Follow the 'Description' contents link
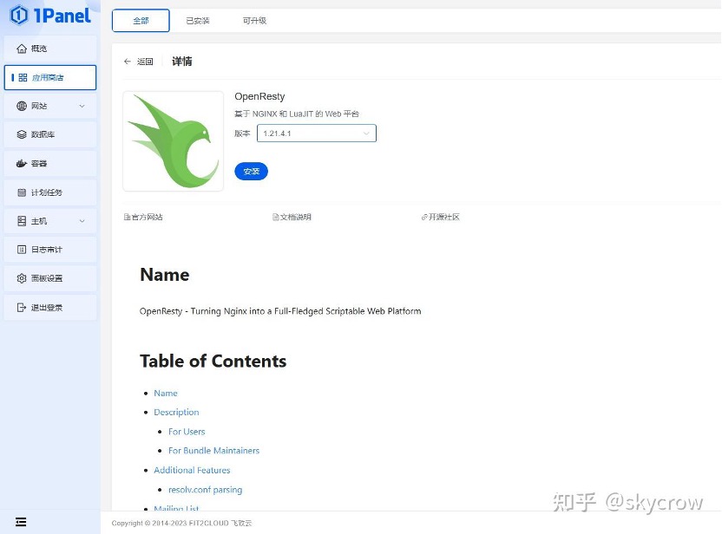 tap(176, 412)
